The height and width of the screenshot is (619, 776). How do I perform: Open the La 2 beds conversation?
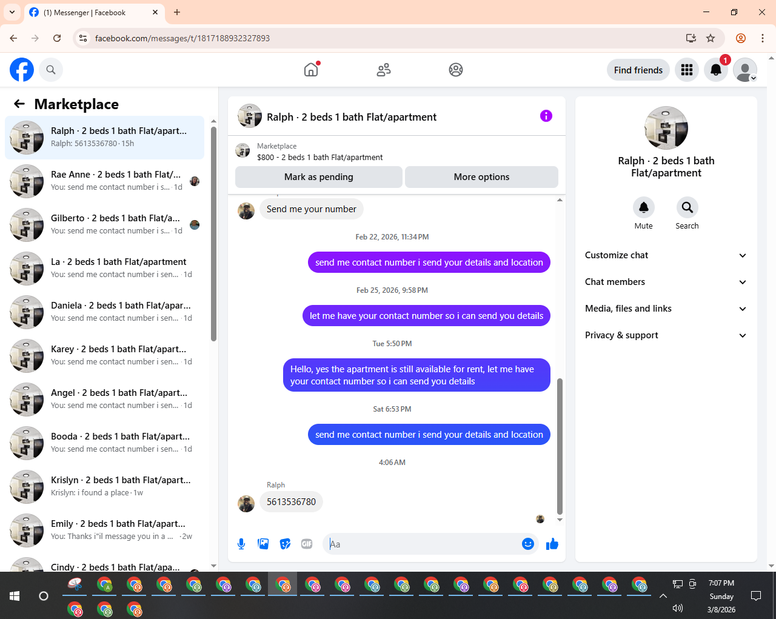(105, 269)
